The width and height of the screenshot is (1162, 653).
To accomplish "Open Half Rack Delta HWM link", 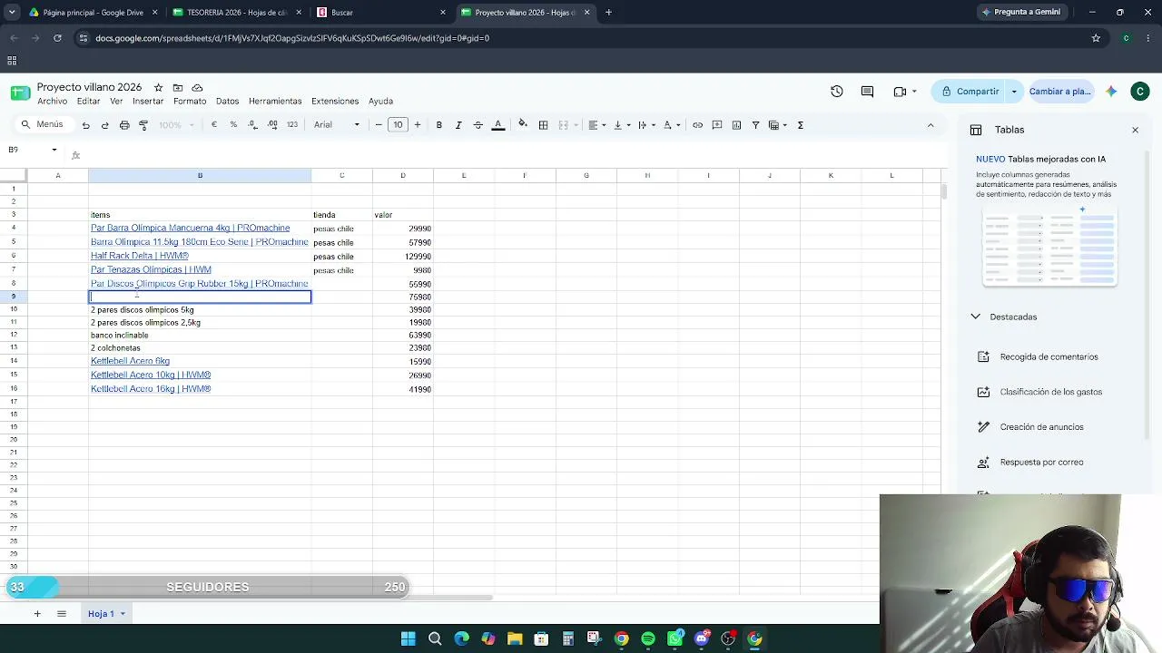I will (140, 256).
